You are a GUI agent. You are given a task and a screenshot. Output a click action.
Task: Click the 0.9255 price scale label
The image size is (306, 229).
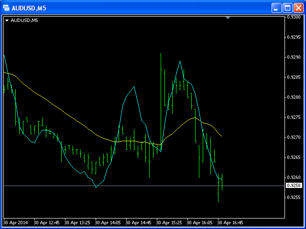(x=295, y=198)
